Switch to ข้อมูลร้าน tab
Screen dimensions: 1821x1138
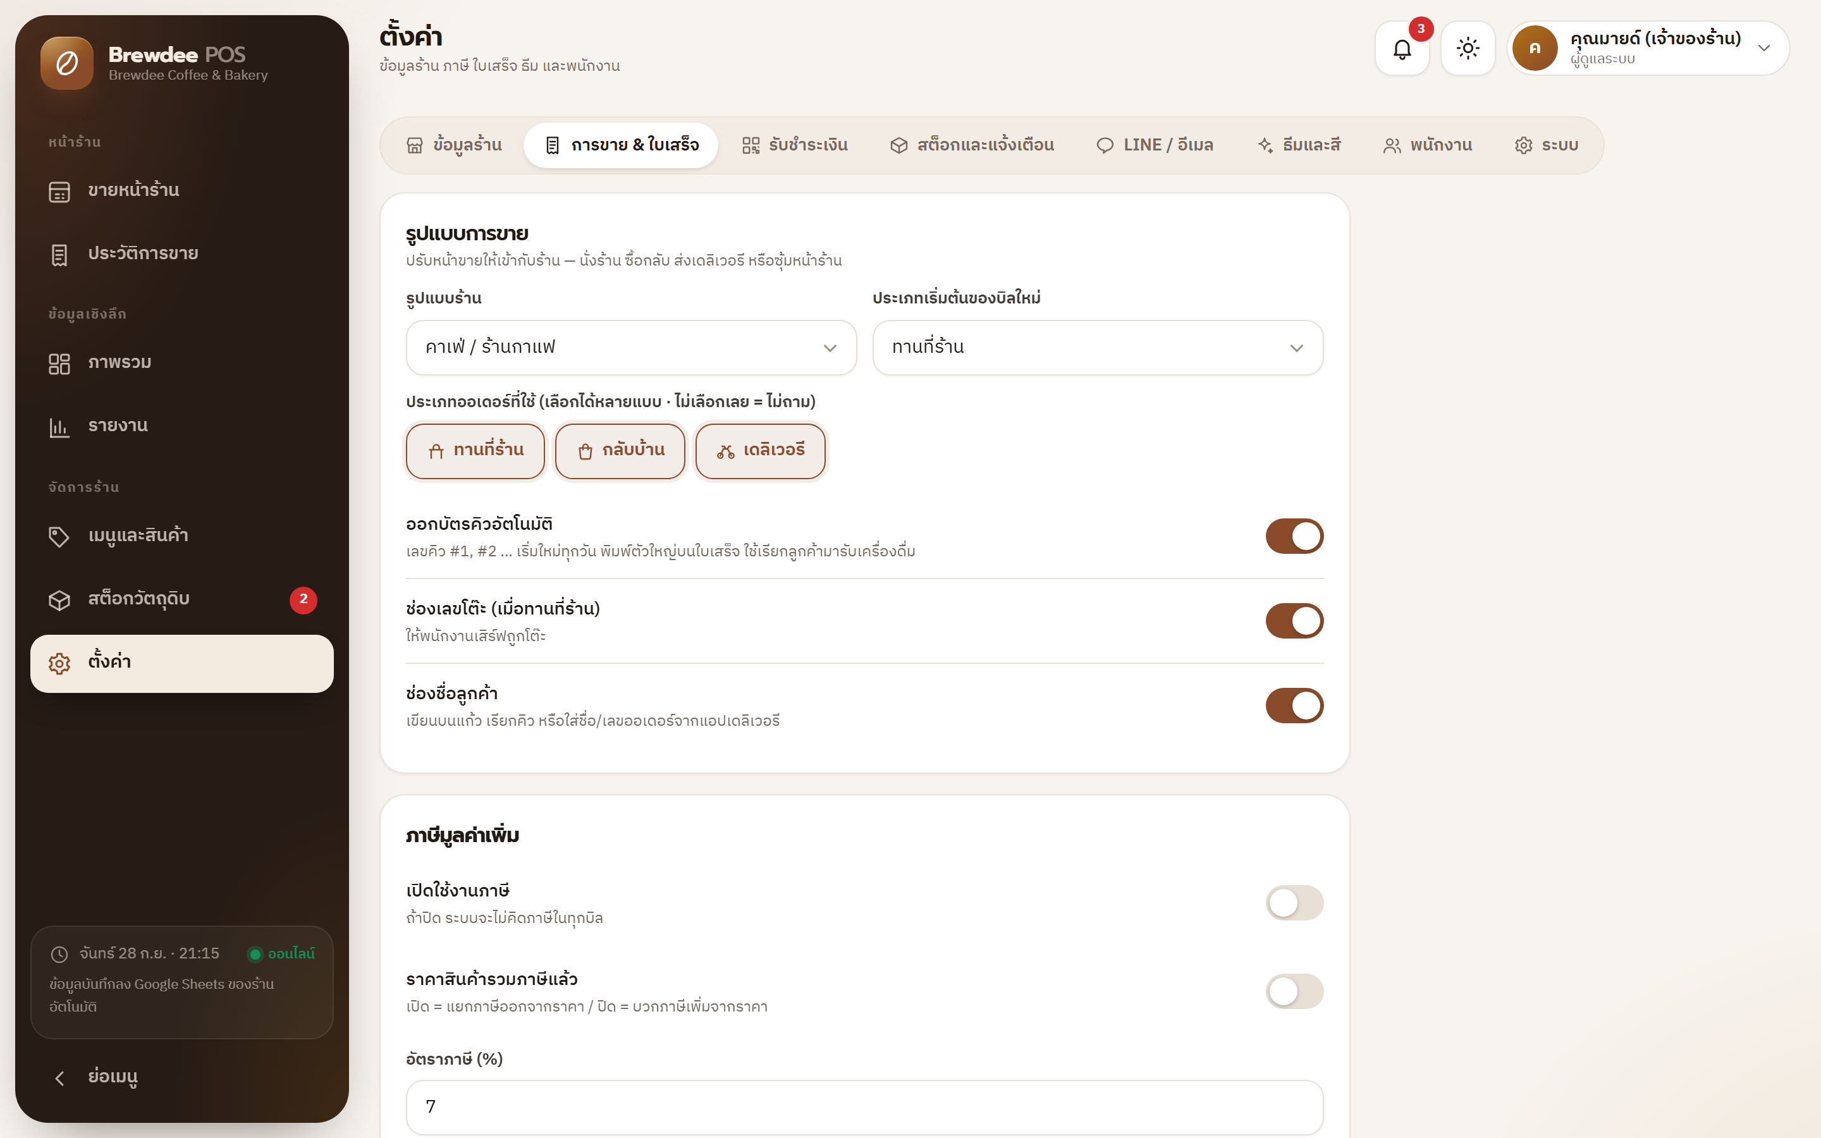click(x=454, y=145)
